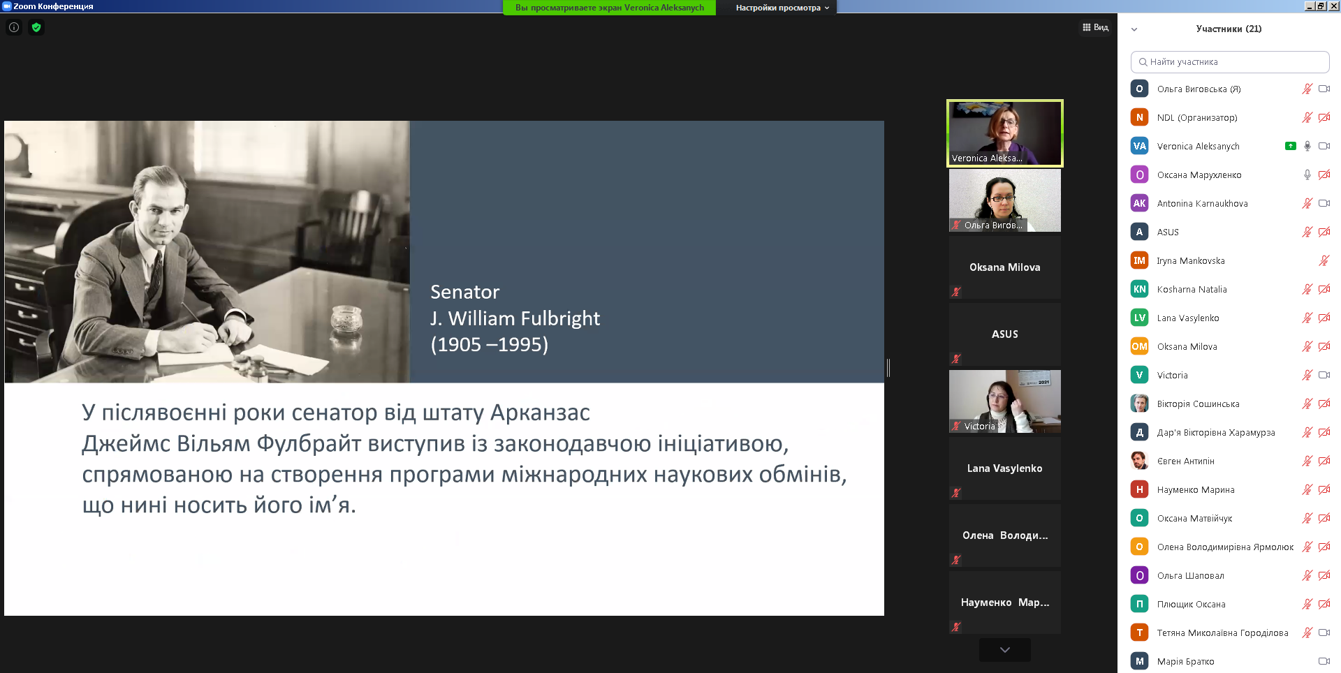The width and height of the screenshot is (1341, 673).
Task: Click Veronica Aleksanych's green screen share icon
Action: 1290,146
